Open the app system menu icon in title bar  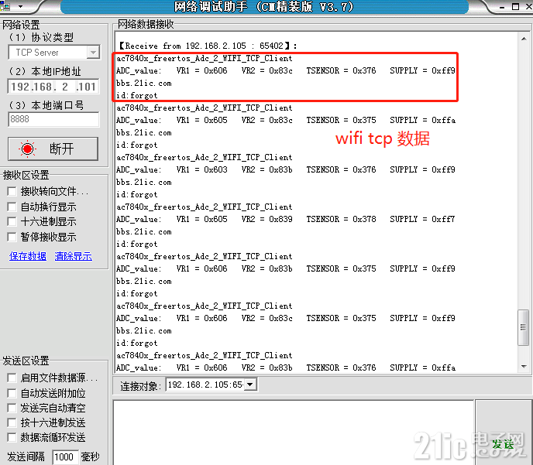pos(5,5)
